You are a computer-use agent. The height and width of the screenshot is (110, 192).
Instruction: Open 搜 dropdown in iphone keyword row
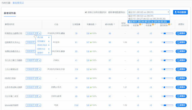click(38, 105)
